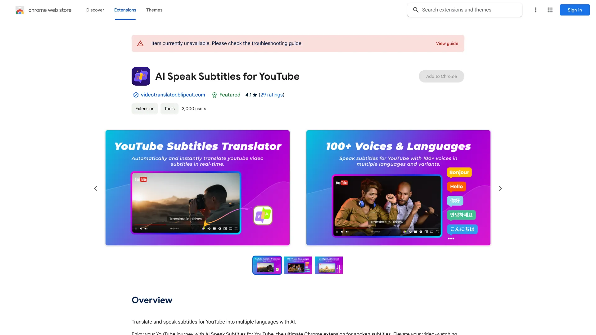The height and width of the screenshot is (335, 596).
Task: Click the Chrome Web Store rainbow logo
Action: click(20, 10)
